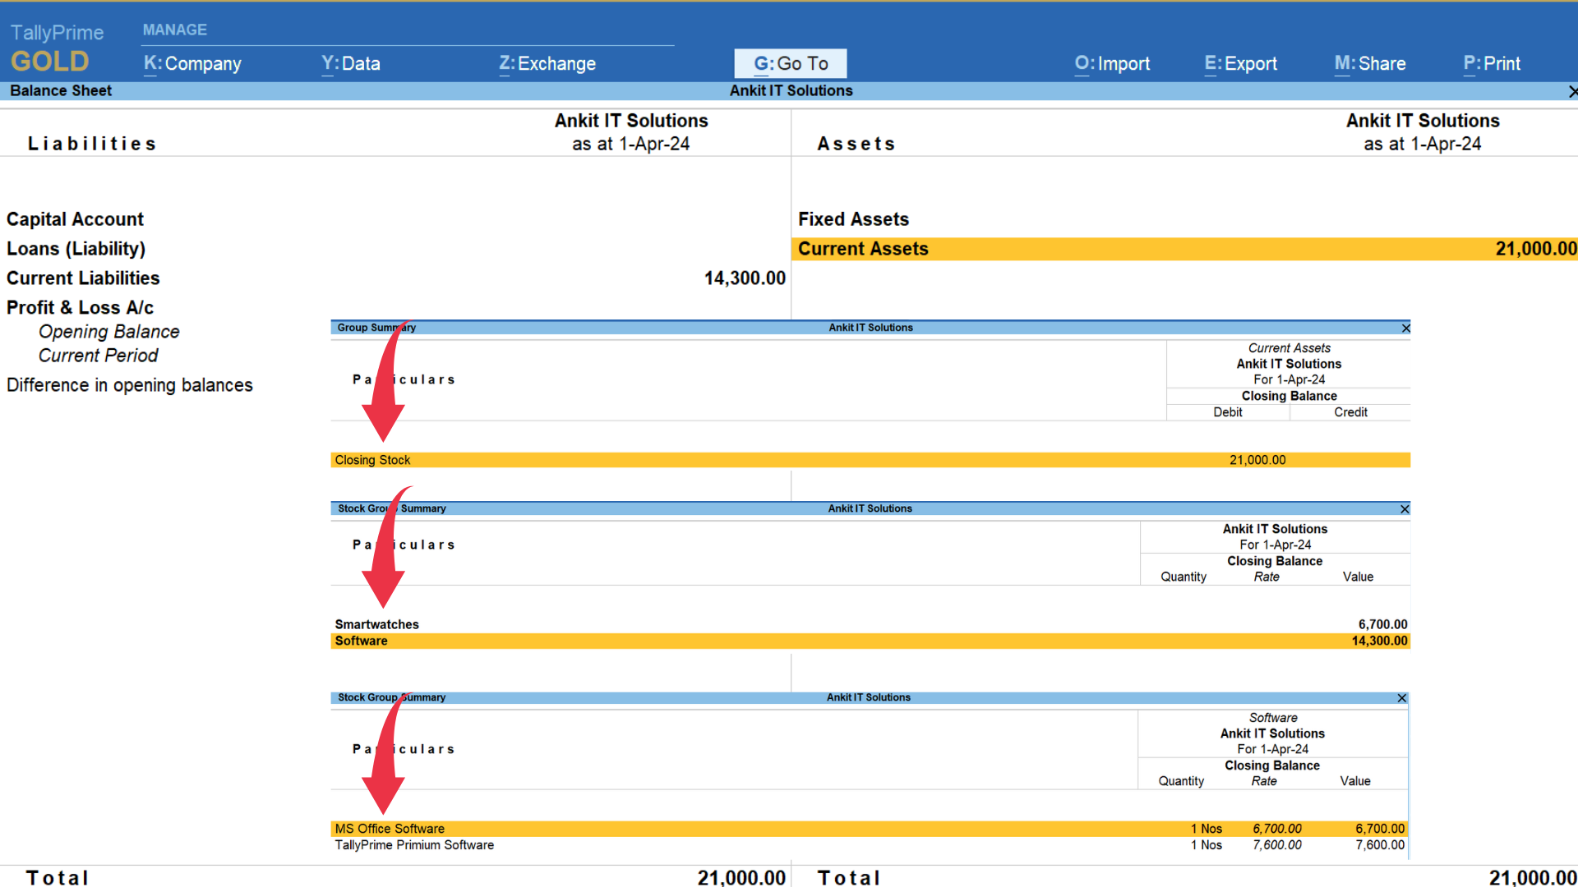1578x887 pixels.
Task: Close the Current Assets Group Summary panel
Action: coord(1405,328)
